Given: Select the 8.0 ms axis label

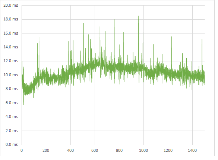Looking at the screenshot, I should [x=12, y=89].
